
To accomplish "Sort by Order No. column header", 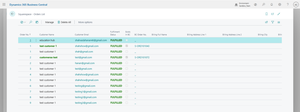I will (25, 35).
